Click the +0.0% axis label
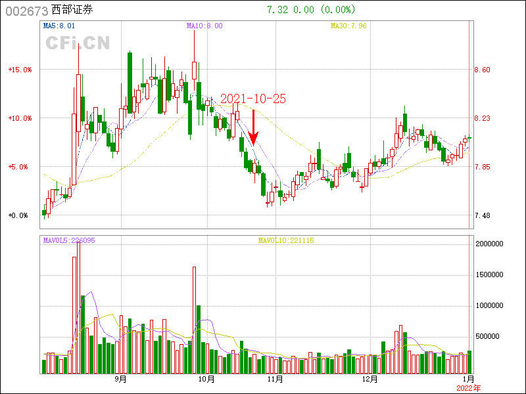This screenshot has height=394, width=526. tap(18, 215)
